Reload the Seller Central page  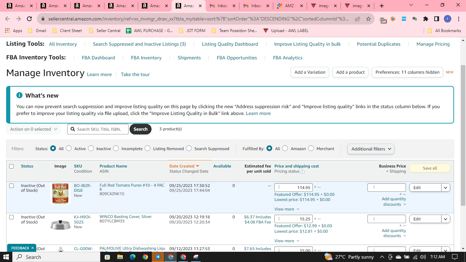(29, 19)
